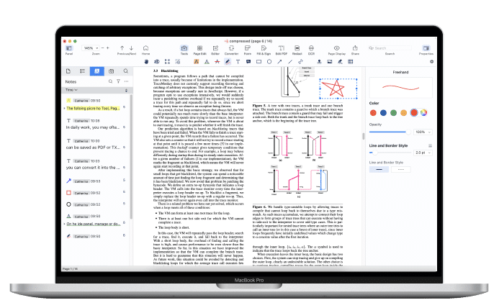
Task: Open the Redact tool
Action: [297, 48]
